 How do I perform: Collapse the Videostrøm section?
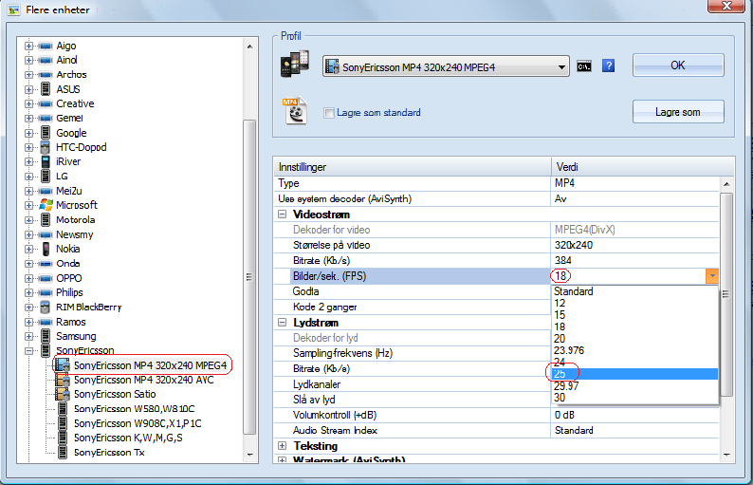[283, 215]
